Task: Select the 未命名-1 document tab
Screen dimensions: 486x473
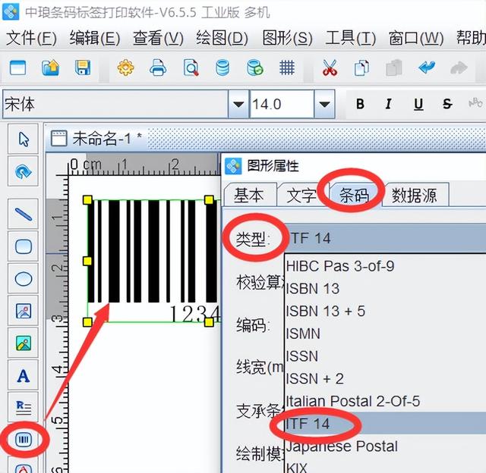Action: coord(96,138)
